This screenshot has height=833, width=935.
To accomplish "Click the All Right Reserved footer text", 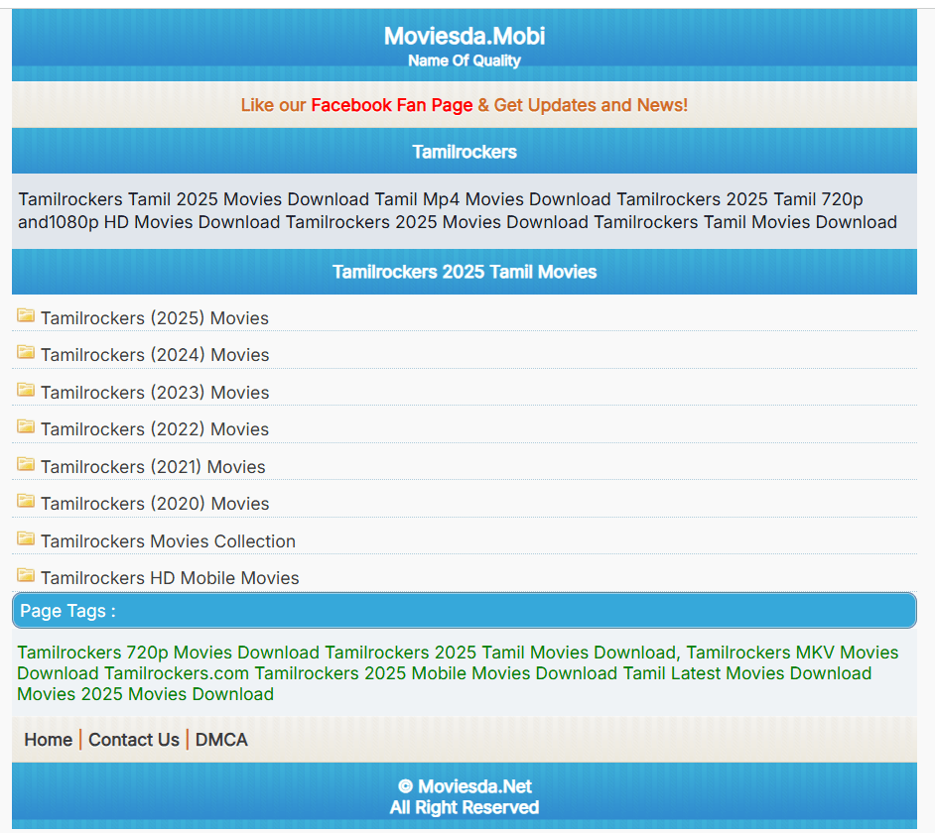I will [464, 808].
